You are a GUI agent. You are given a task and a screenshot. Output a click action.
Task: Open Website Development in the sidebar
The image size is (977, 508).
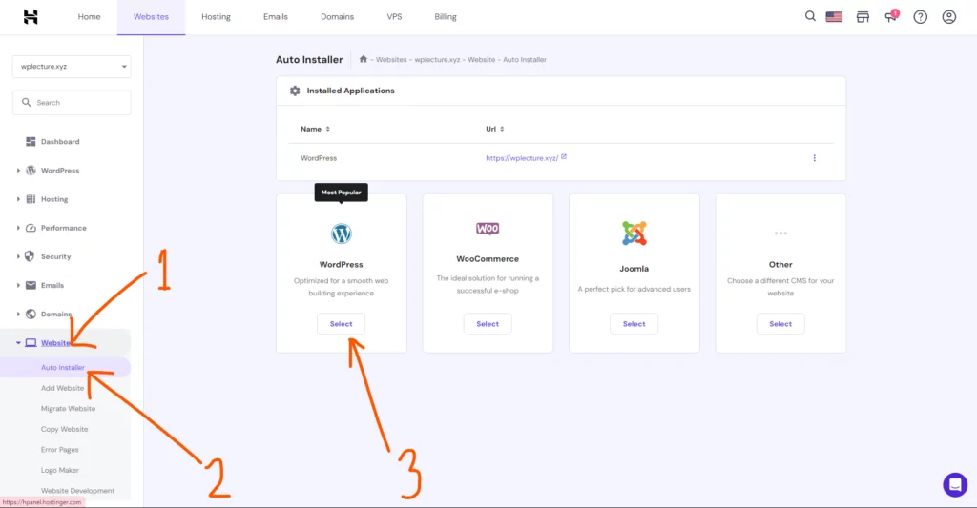point(78,491)
